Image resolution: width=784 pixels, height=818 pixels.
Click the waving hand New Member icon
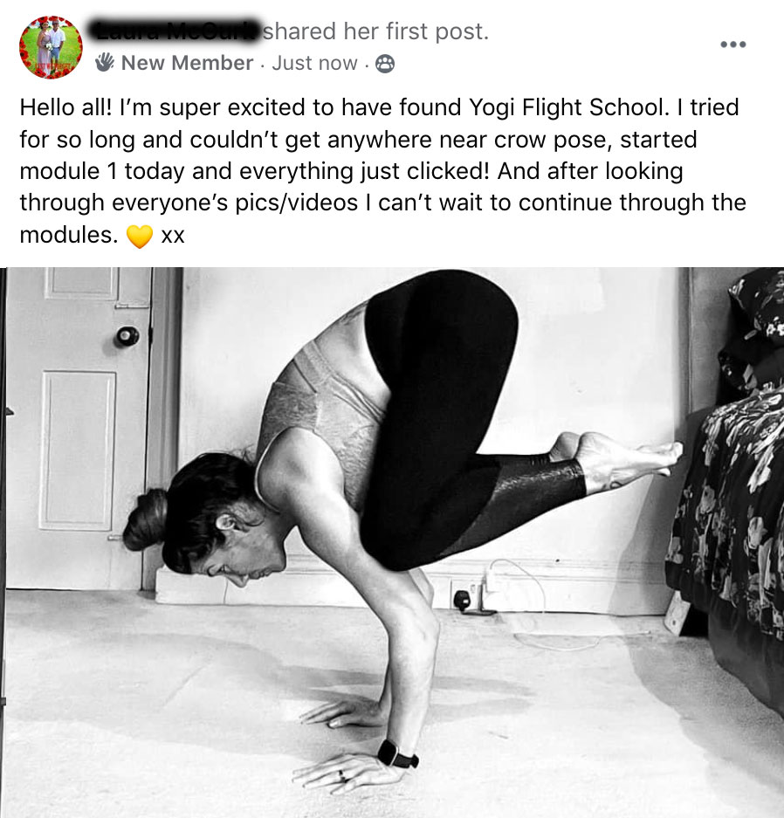coord(104,62)
